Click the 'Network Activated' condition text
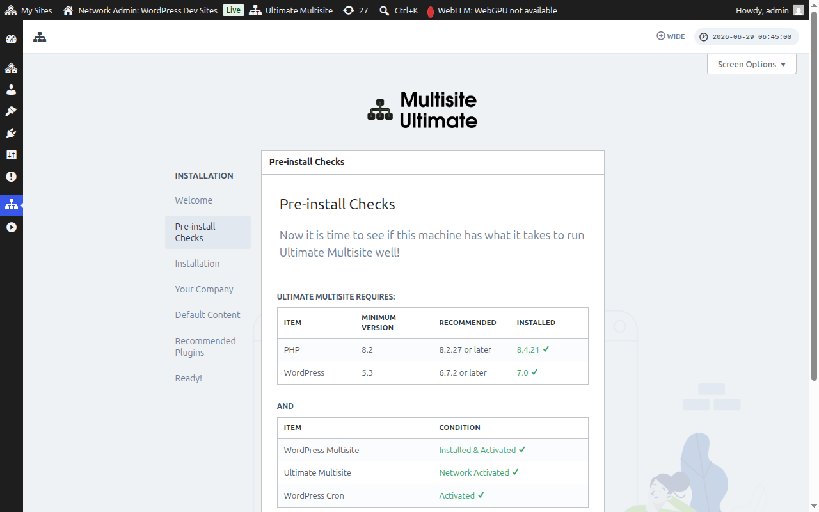Viewport: 819px width, 512px height. pyautogui.click(x=474, y=472)
